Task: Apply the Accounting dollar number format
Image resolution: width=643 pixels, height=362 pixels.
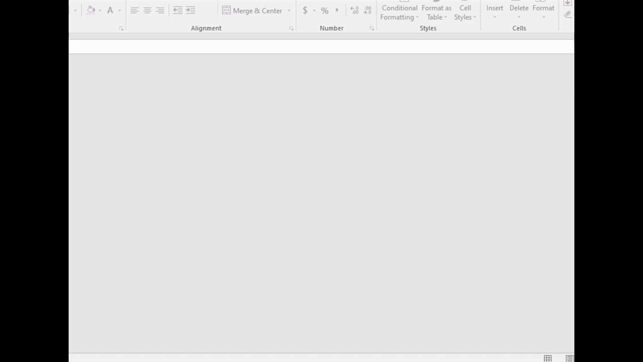Action: coord(305,11)
